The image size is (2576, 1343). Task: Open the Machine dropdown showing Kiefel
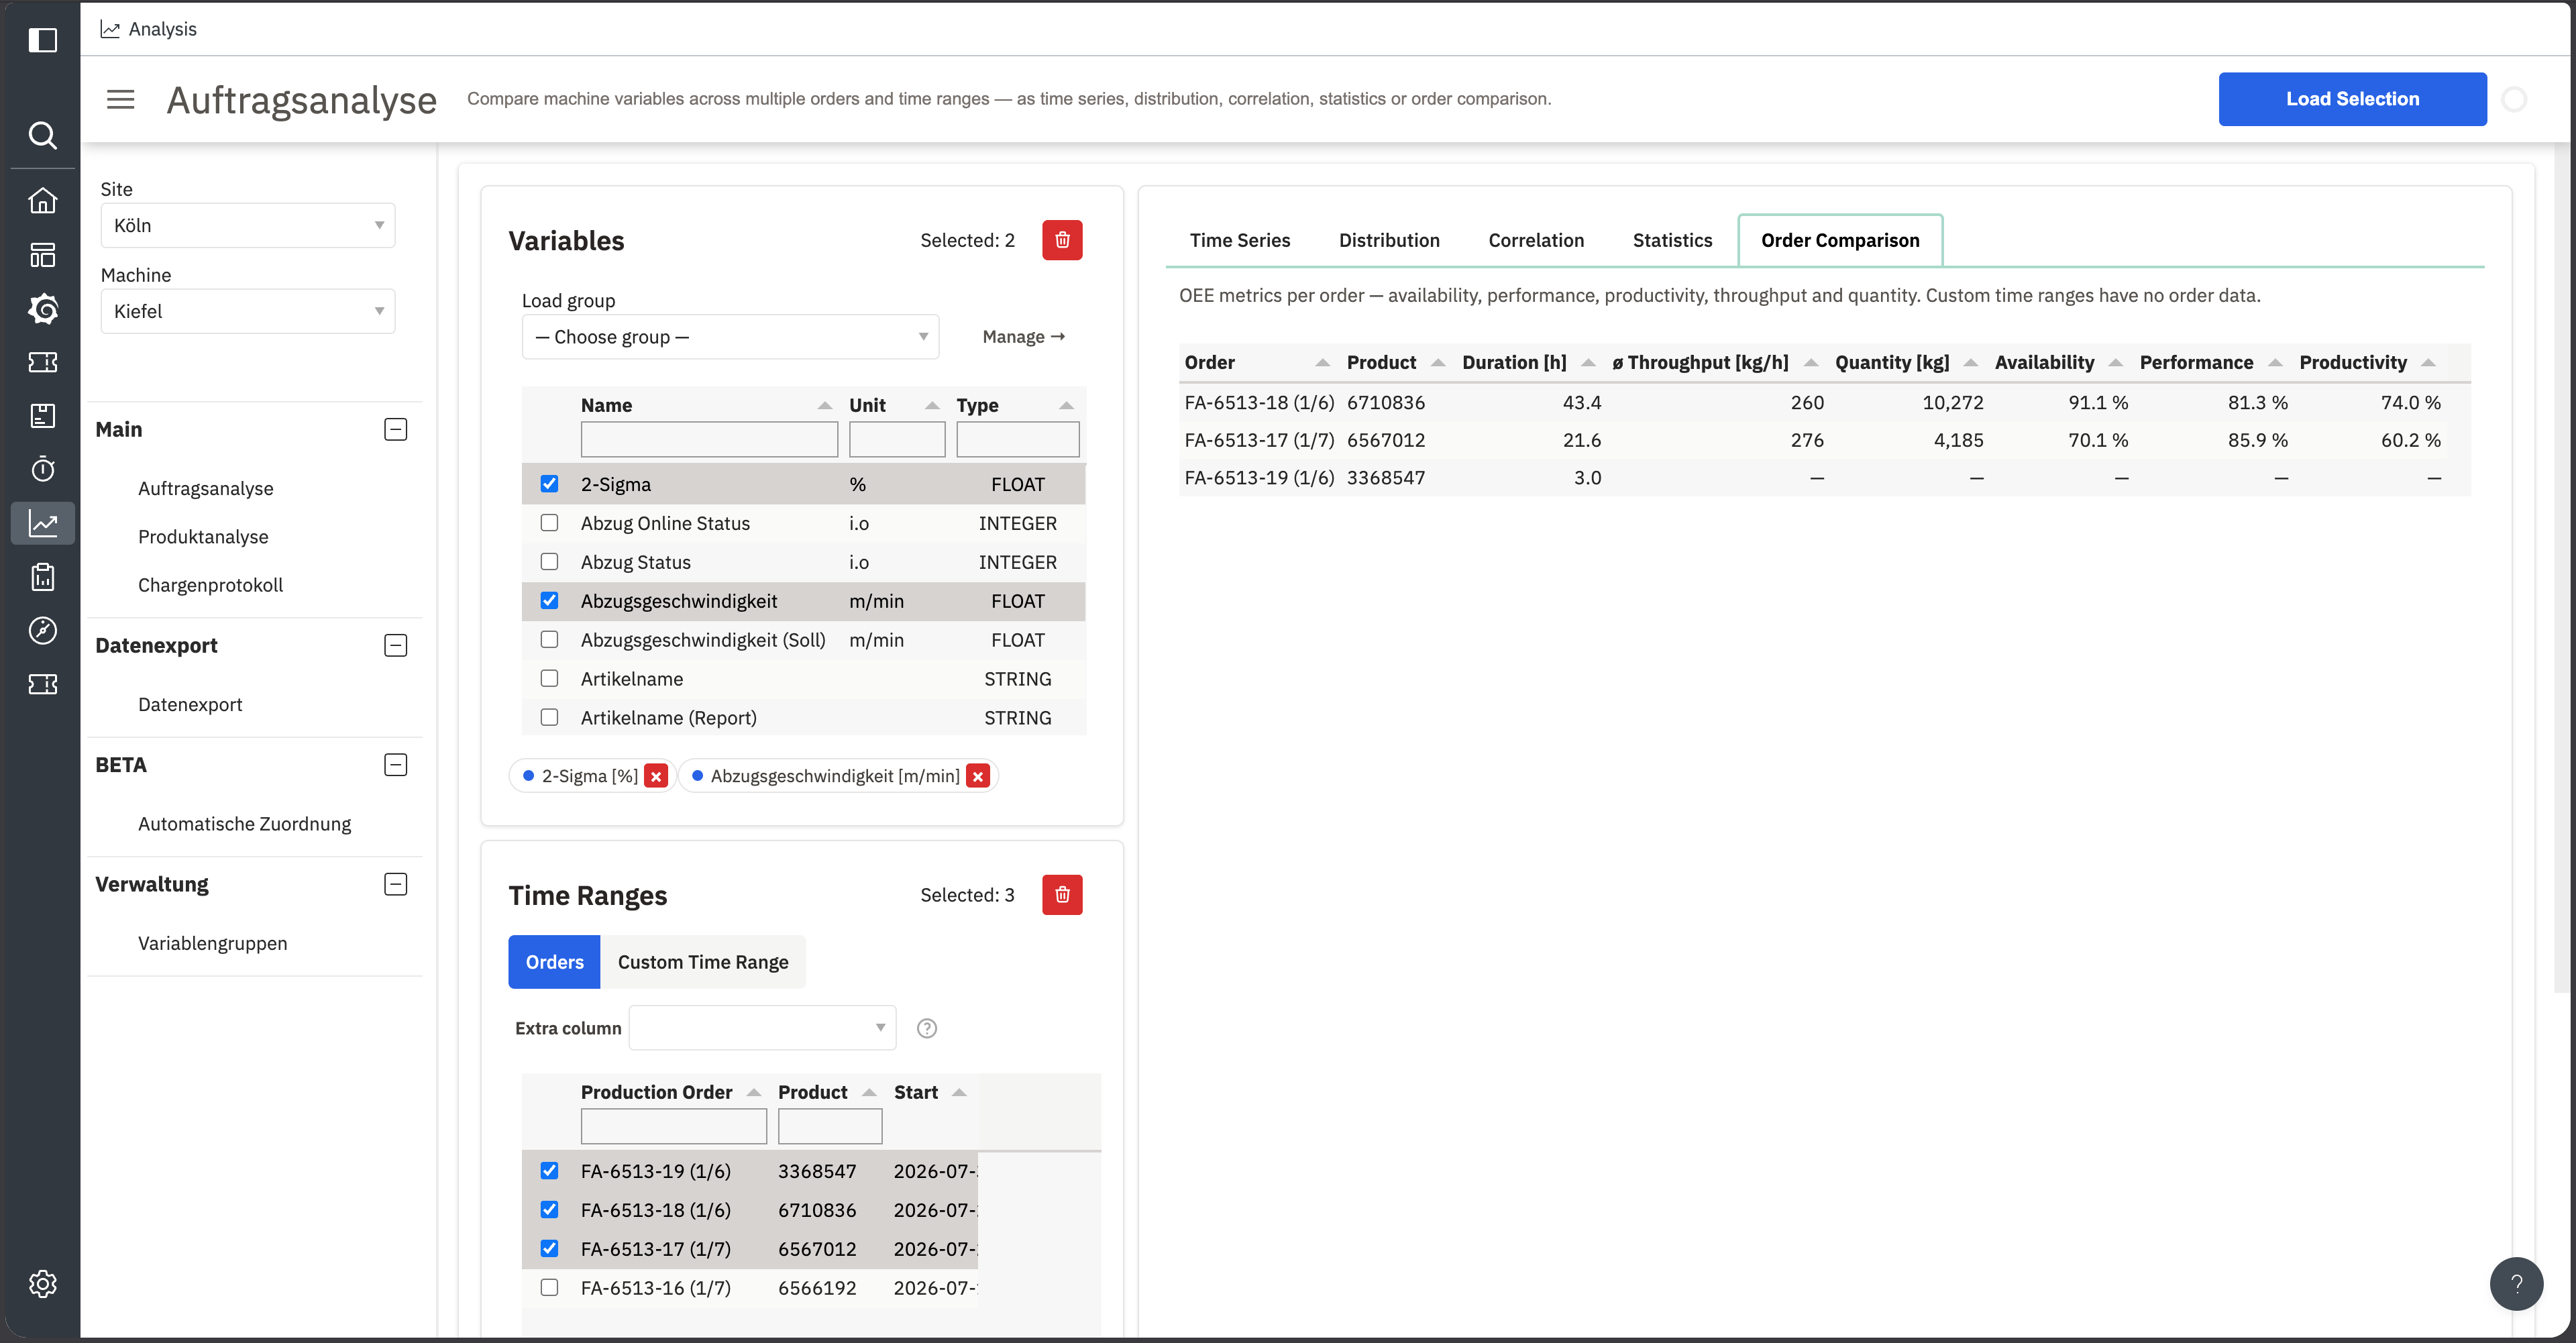coord(248,311)
